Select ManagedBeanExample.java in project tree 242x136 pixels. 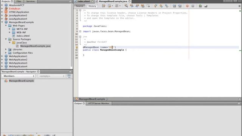[35, 46]
